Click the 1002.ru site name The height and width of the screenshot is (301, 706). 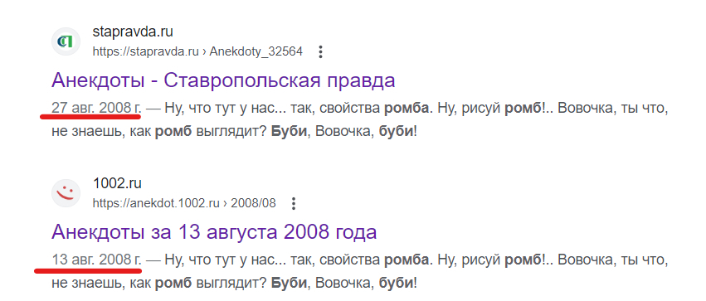pos(117,183)
